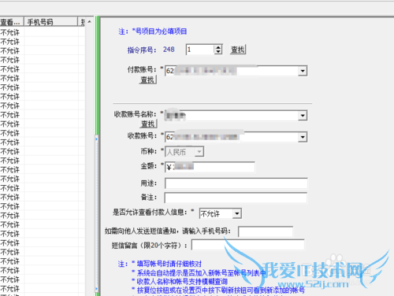Click the 收款账号名称 combo box text field
The width and height of the screenshot is (394, 296).
[232, 116]
